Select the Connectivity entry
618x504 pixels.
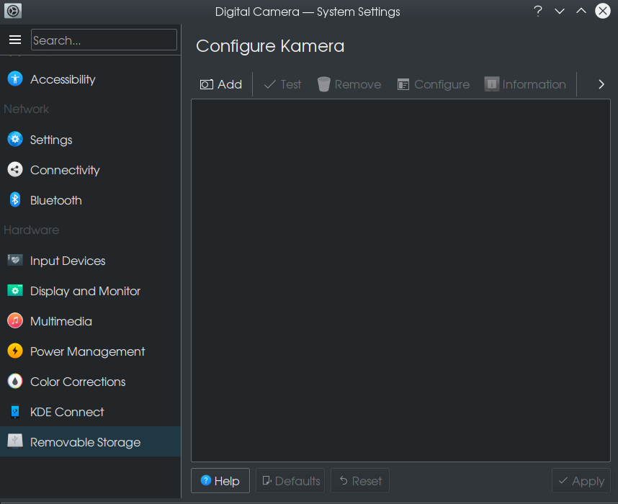[x=90, y=170]
